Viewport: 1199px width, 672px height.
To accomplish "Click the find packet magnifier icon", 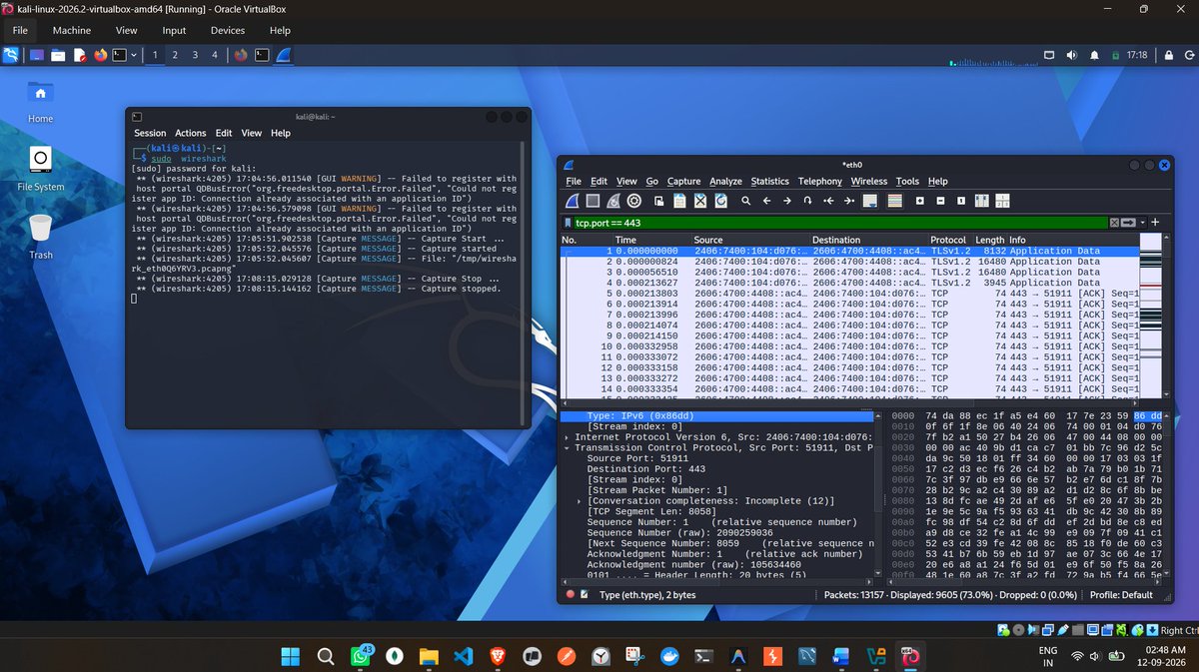I will (745, 200).
